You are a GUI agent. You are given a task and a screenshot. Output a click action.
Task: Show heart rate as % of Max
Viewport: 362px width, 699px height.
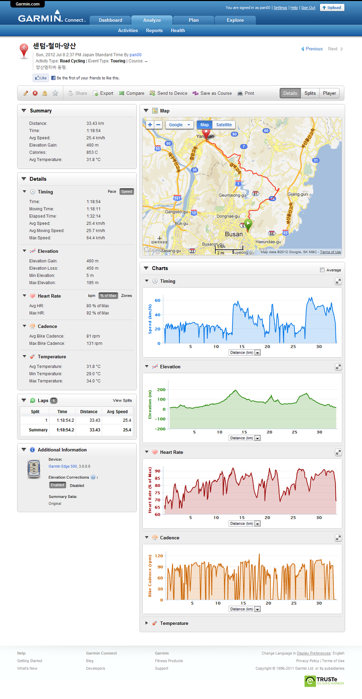click(109, 295)
